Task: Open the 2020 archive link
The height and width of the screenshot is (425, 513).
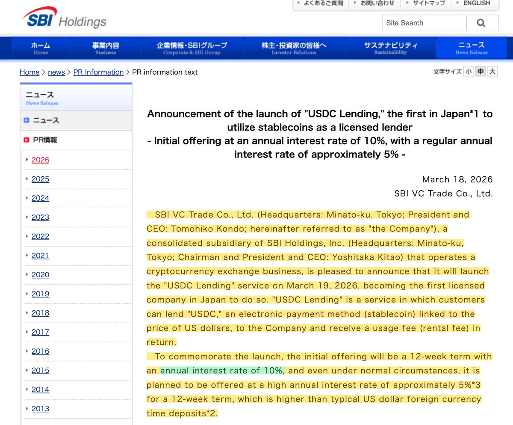Action: (40, 274)
